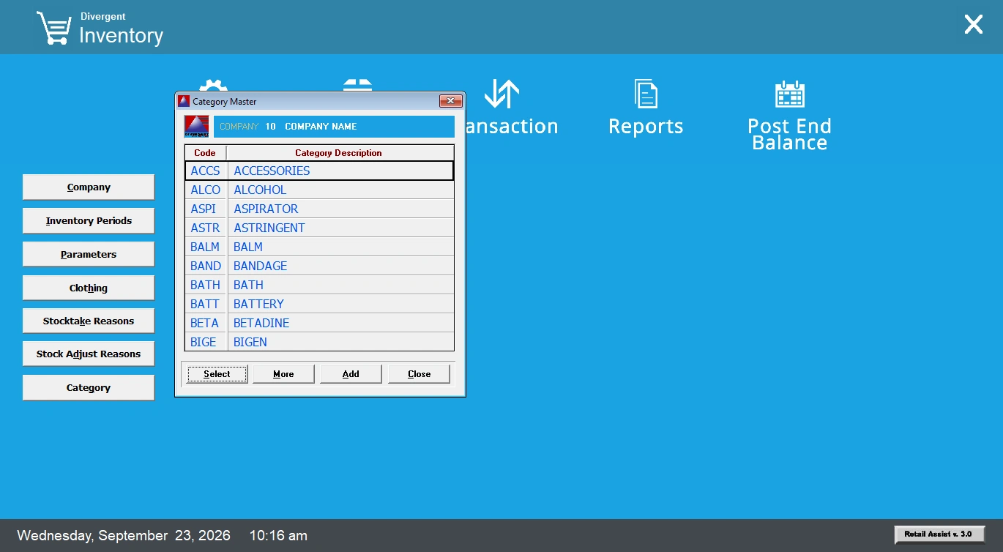Click Add to create a new category
1003x552 pixels.
[351, 374]
